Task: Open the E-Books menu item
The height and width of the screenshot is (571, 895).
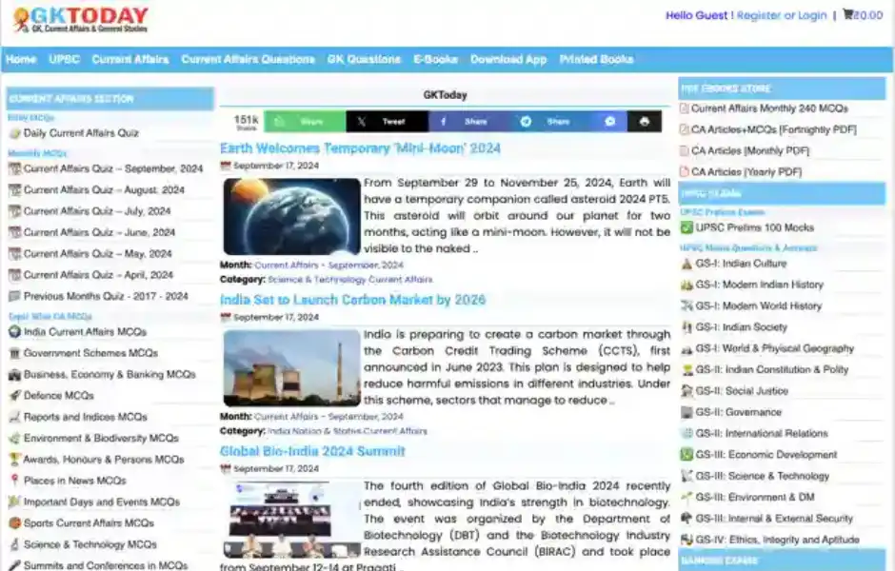Action: tap(435, 59)
